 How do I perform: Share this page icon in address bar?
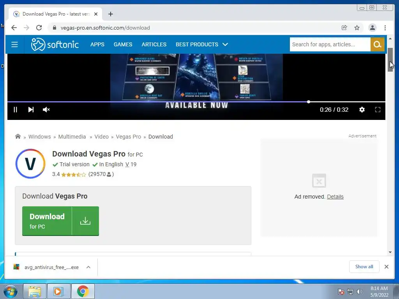click(x=344, y=28)
